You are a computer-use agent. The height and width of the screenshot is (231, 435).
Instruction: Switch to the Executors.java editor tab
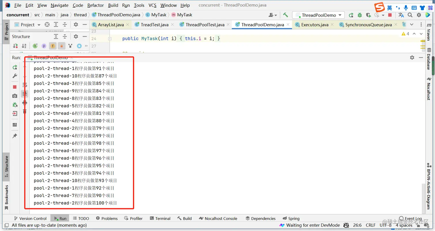315,25
